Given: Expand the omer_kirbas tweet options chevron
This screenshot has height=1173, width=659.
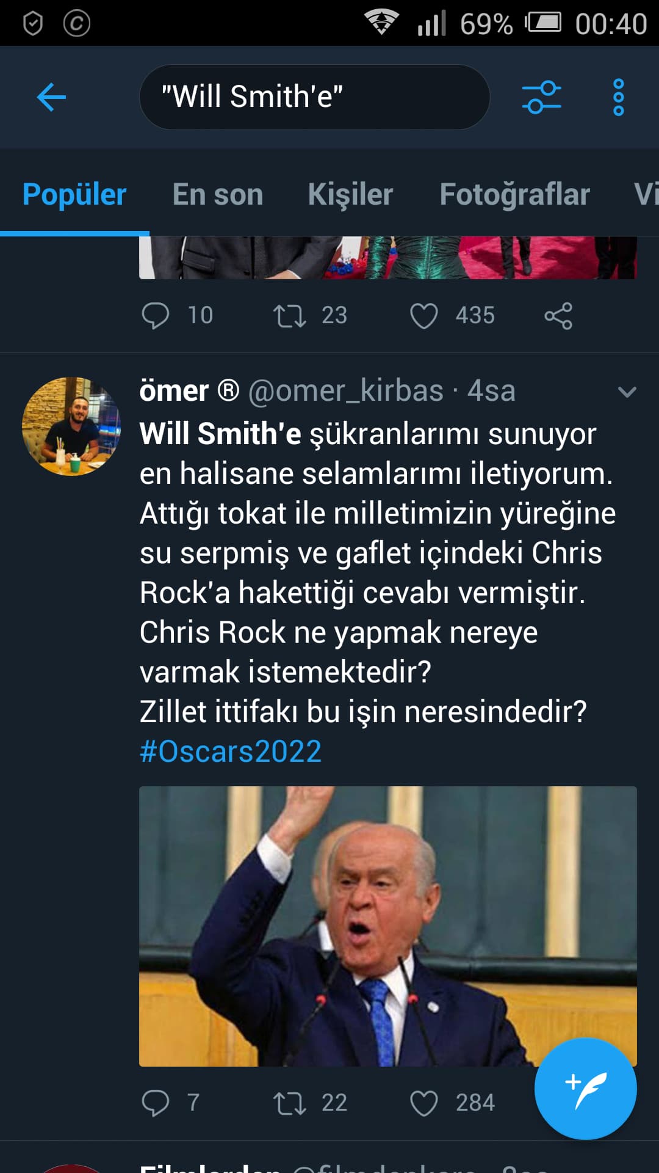Looking at the screenshot, I should point(627,392).
